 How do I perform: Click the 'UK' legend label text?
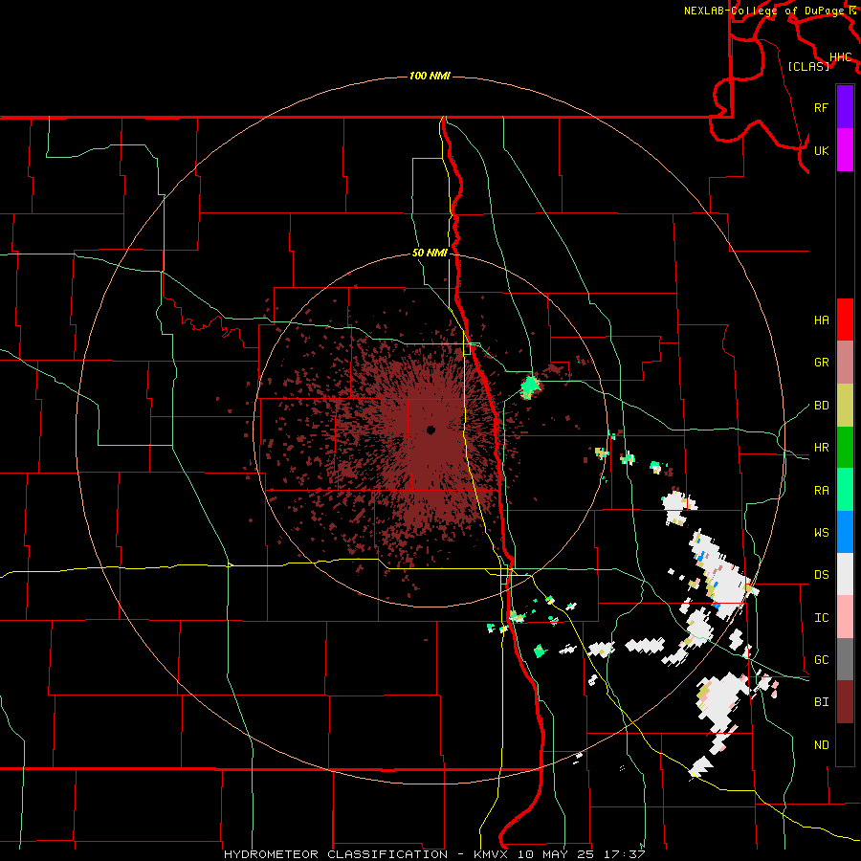(822, 150)
